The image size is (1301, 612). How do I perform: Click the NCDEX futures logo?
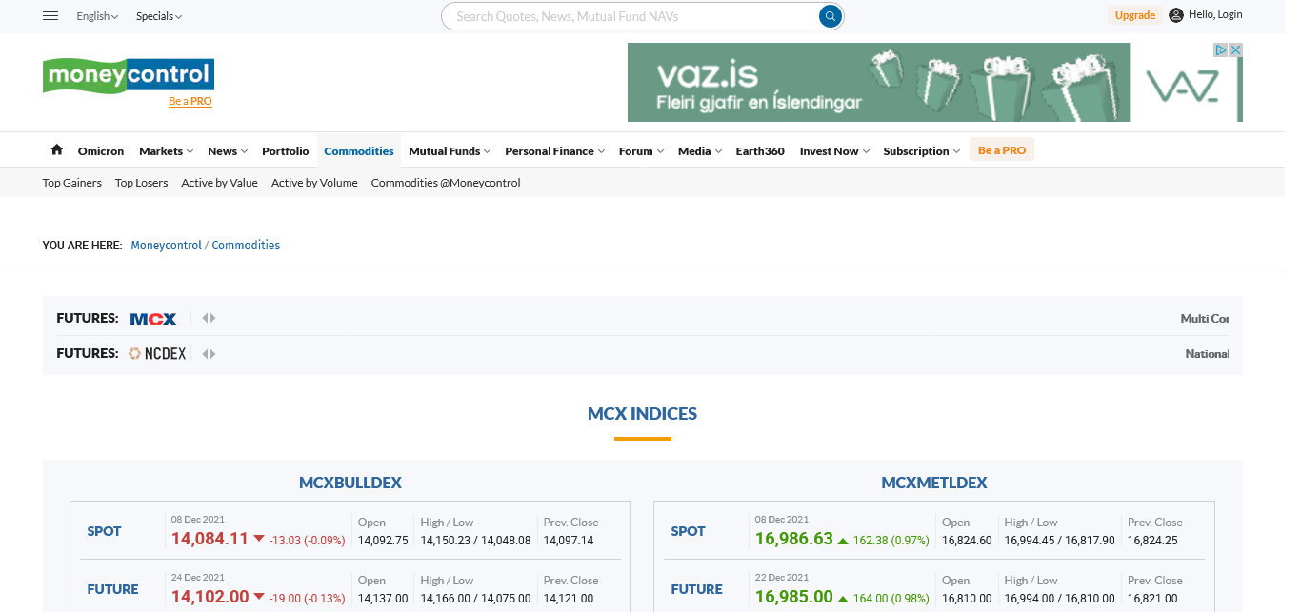[x=158, y=354]
